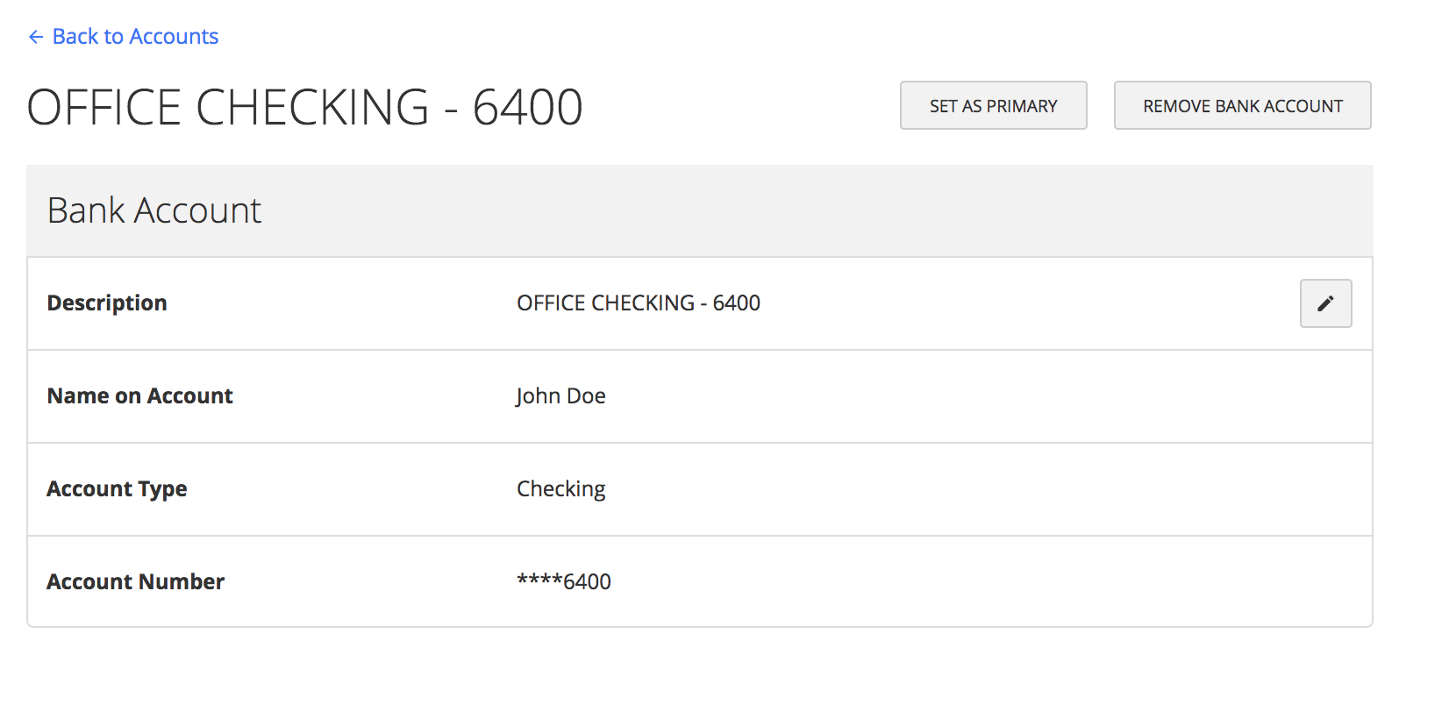Select the edit icon in the Description row
The width and height of the screenshot is (1449, 705).
1325,303
